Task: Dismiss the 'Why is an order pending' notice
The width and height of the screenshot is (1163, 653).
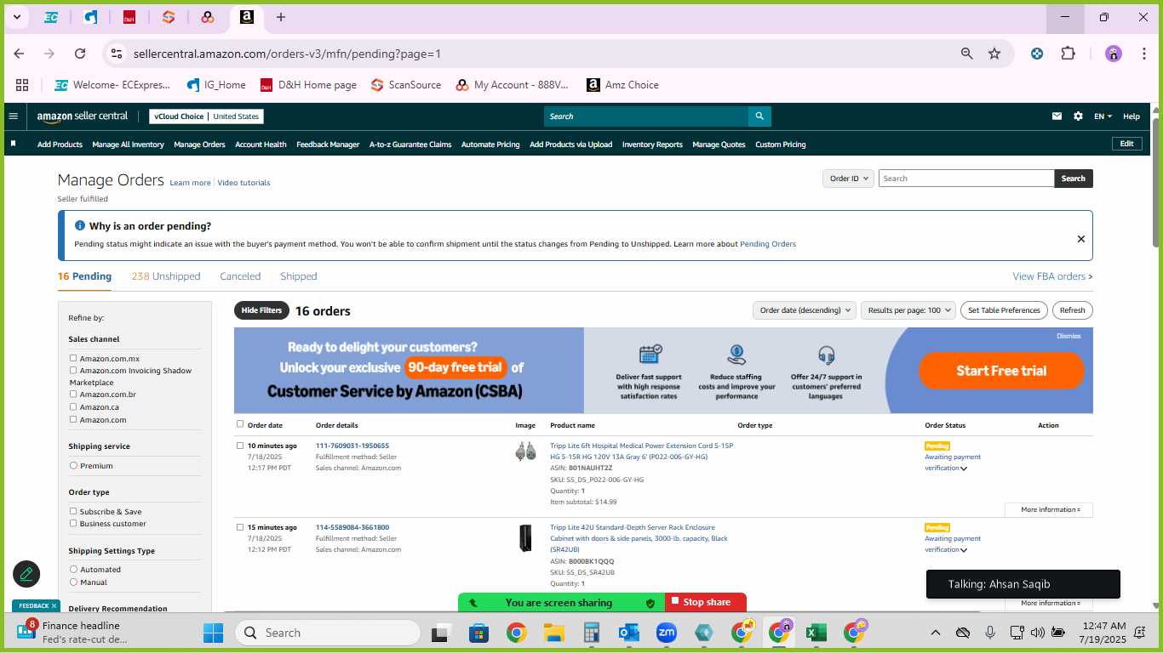Action: 1081,239
